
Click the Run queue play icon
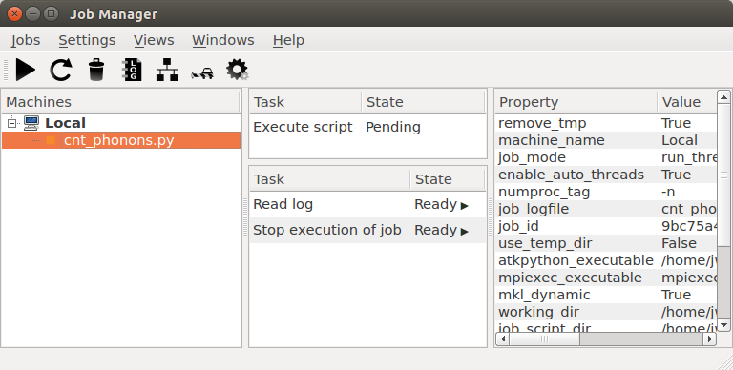pos(25,70)
